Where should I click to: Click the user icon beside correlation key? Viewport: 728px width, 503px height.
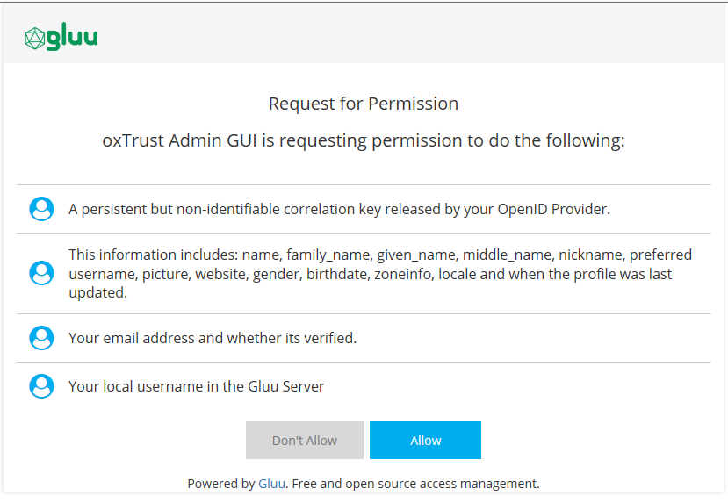(x=41, y=209)
